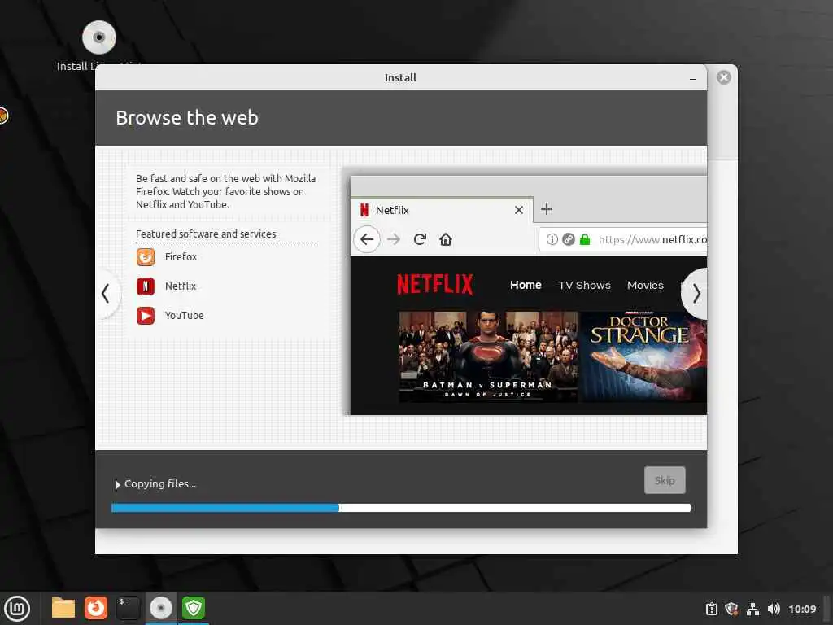
Task: Minimize the Install window
Action: 693,78
